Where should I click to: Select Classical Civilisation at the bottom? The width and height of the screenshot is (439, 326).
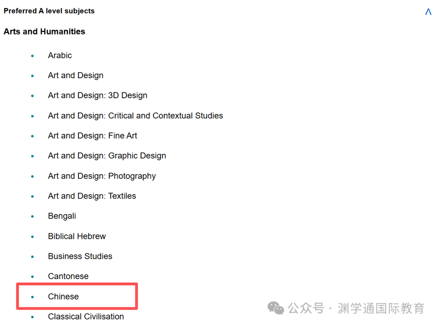click(x=86, y=316)
